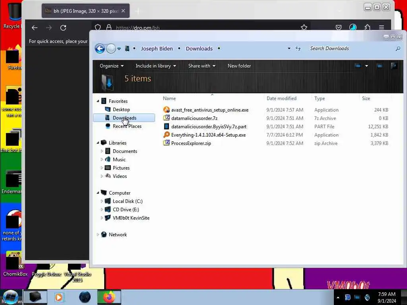Refresh the Downloads folder

(x=298, y=48)
